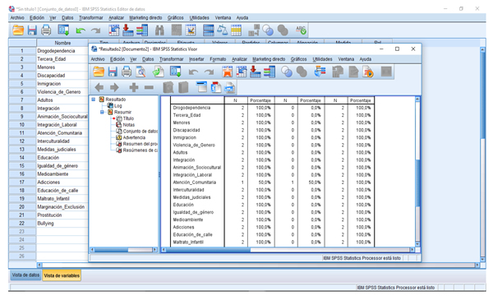Insert title icon in Viewer toolbar
Image resolution: width=493 pixels, height=300 pixels.
coord(216,87)
